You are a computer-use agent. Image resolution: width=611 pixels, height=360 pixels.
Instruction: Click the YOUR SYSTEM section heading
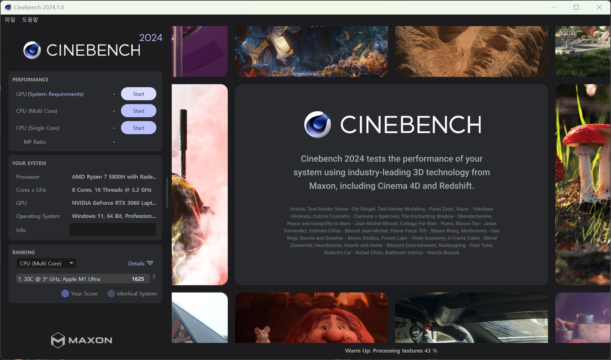[29, 163]
